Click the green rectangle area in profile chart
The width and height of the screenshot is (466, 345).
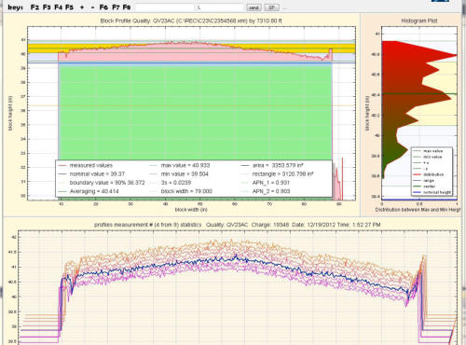click(x=195, y=112)
